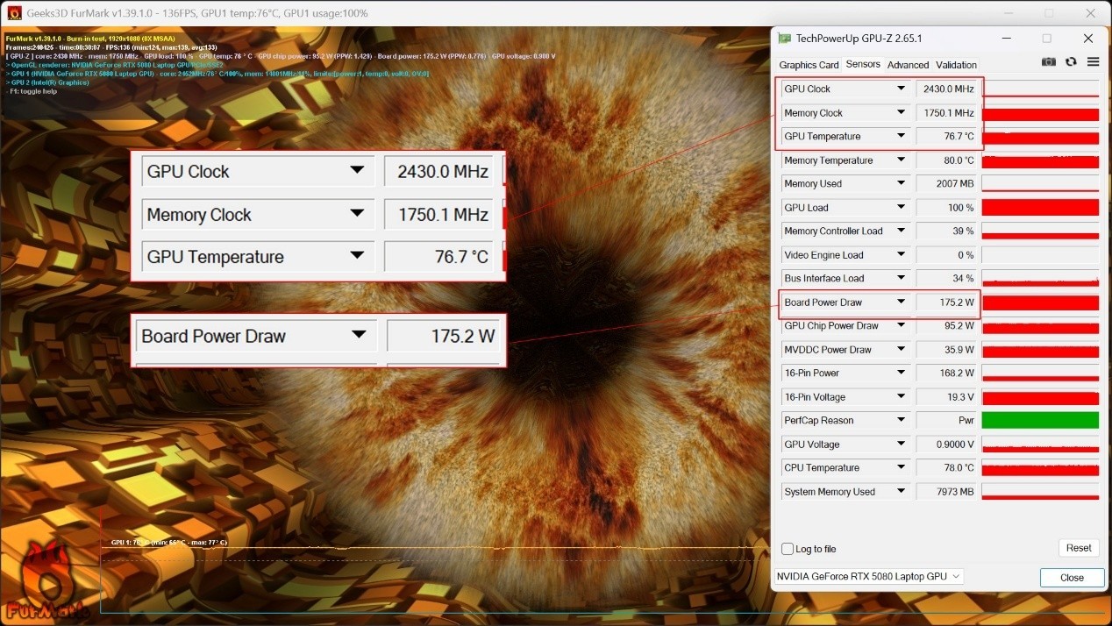Open the GPU-Z hamburger menu
This screenshot has height=626, width=1112.
(1093, 62)
